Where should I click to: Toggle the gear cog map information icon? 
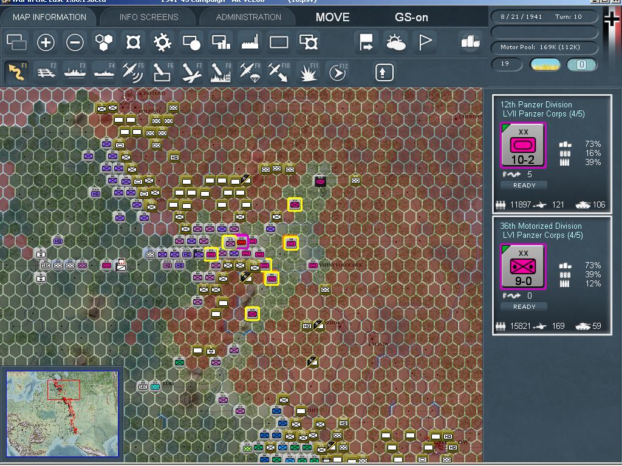click(162, 42)
